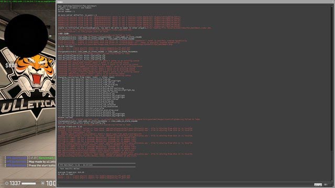Click the "$800" money display
The image size is (335, 188).
12,65
